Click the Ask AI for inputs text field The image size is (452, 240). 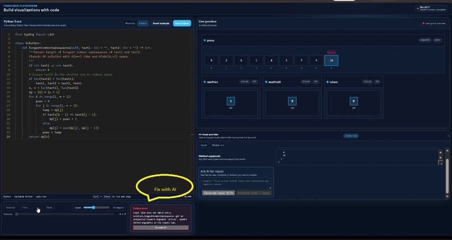click(236, 183)
